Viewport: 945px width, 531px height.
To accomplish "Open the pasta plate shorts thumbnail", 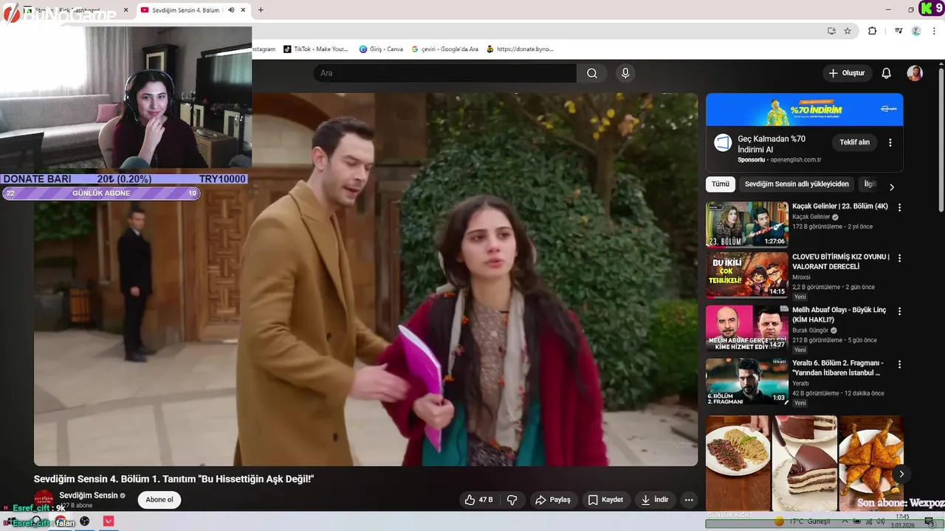I will 738,463.
